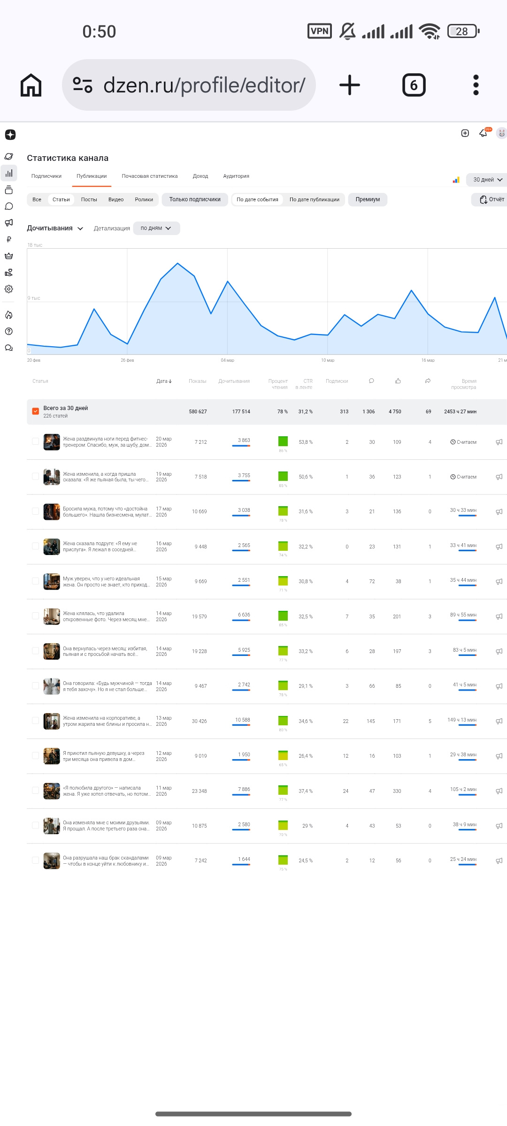507x1126 pixels.
Task: Open the megaphone promotion sidebar icon
Action: tap(9, 223)
